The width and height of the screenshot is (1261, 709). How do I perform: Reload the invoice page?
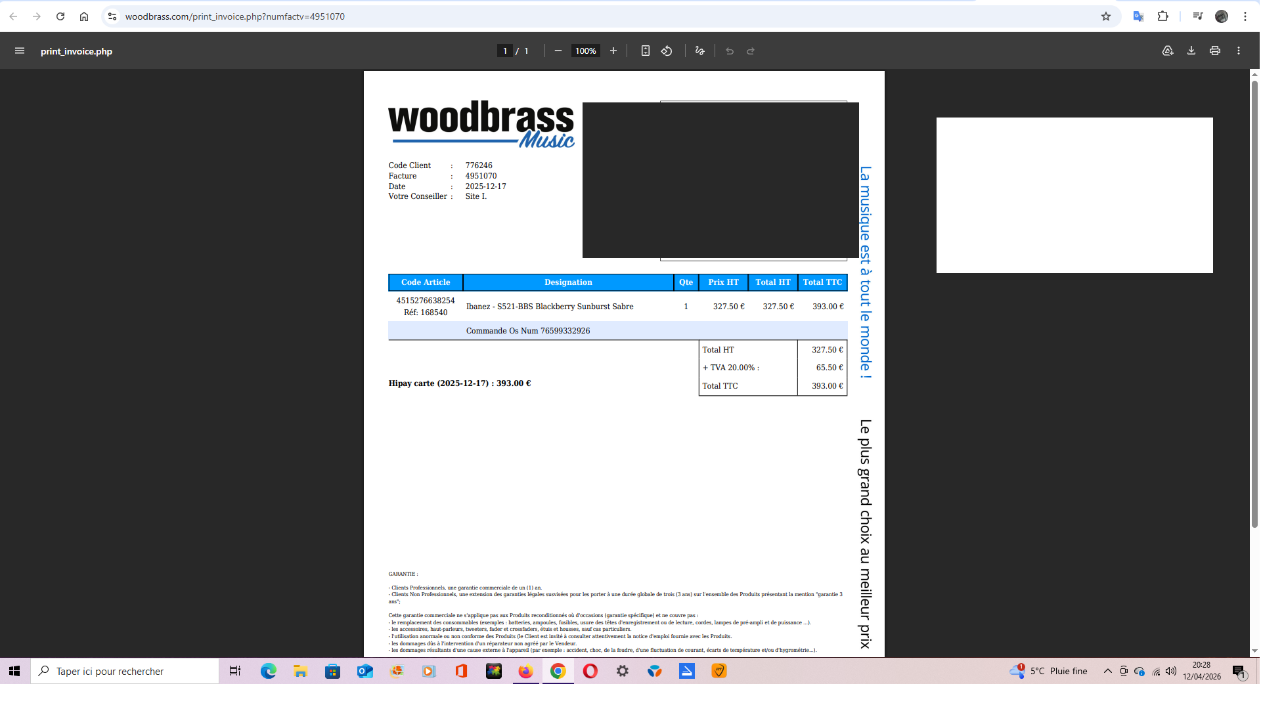[x=60, y=16]
